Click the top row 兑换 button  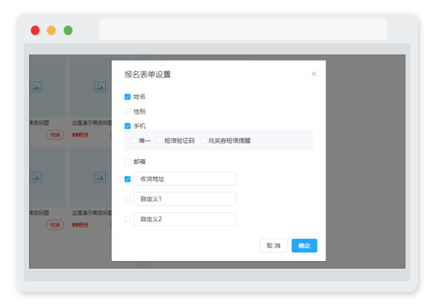(55, 135)
